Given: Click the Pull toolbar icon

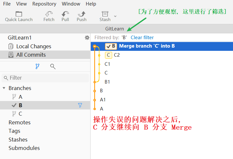Looking at the screenshot, I should 65,14.
